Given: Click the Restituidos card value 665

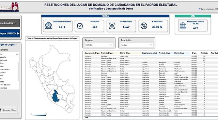Looking at the screenshot, I should [x=95, y=27].
